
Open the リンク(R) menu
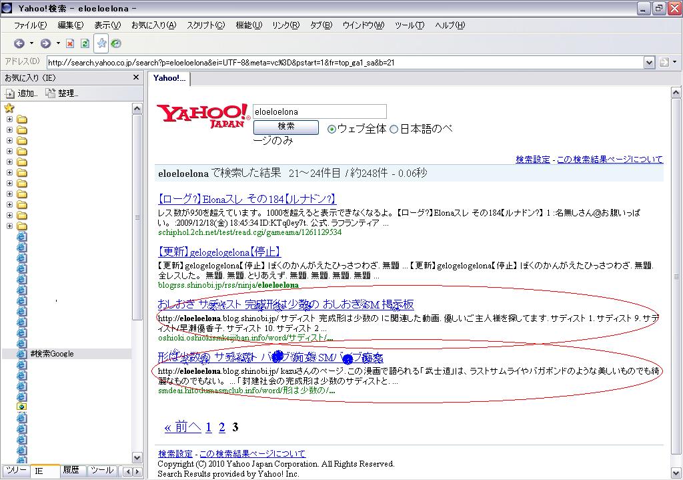[x=285, y=25]
